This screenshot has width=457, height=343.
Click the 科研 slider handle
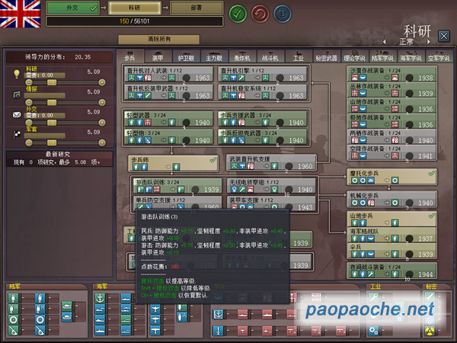(x=52, y=82)
